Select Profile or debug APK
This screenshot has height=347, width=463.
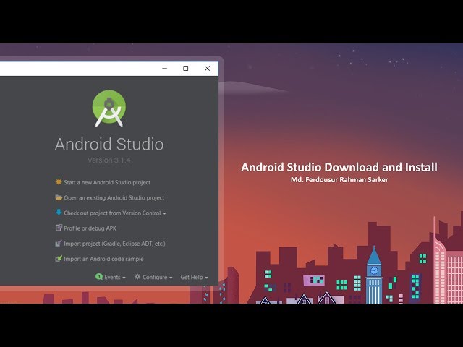90,228
